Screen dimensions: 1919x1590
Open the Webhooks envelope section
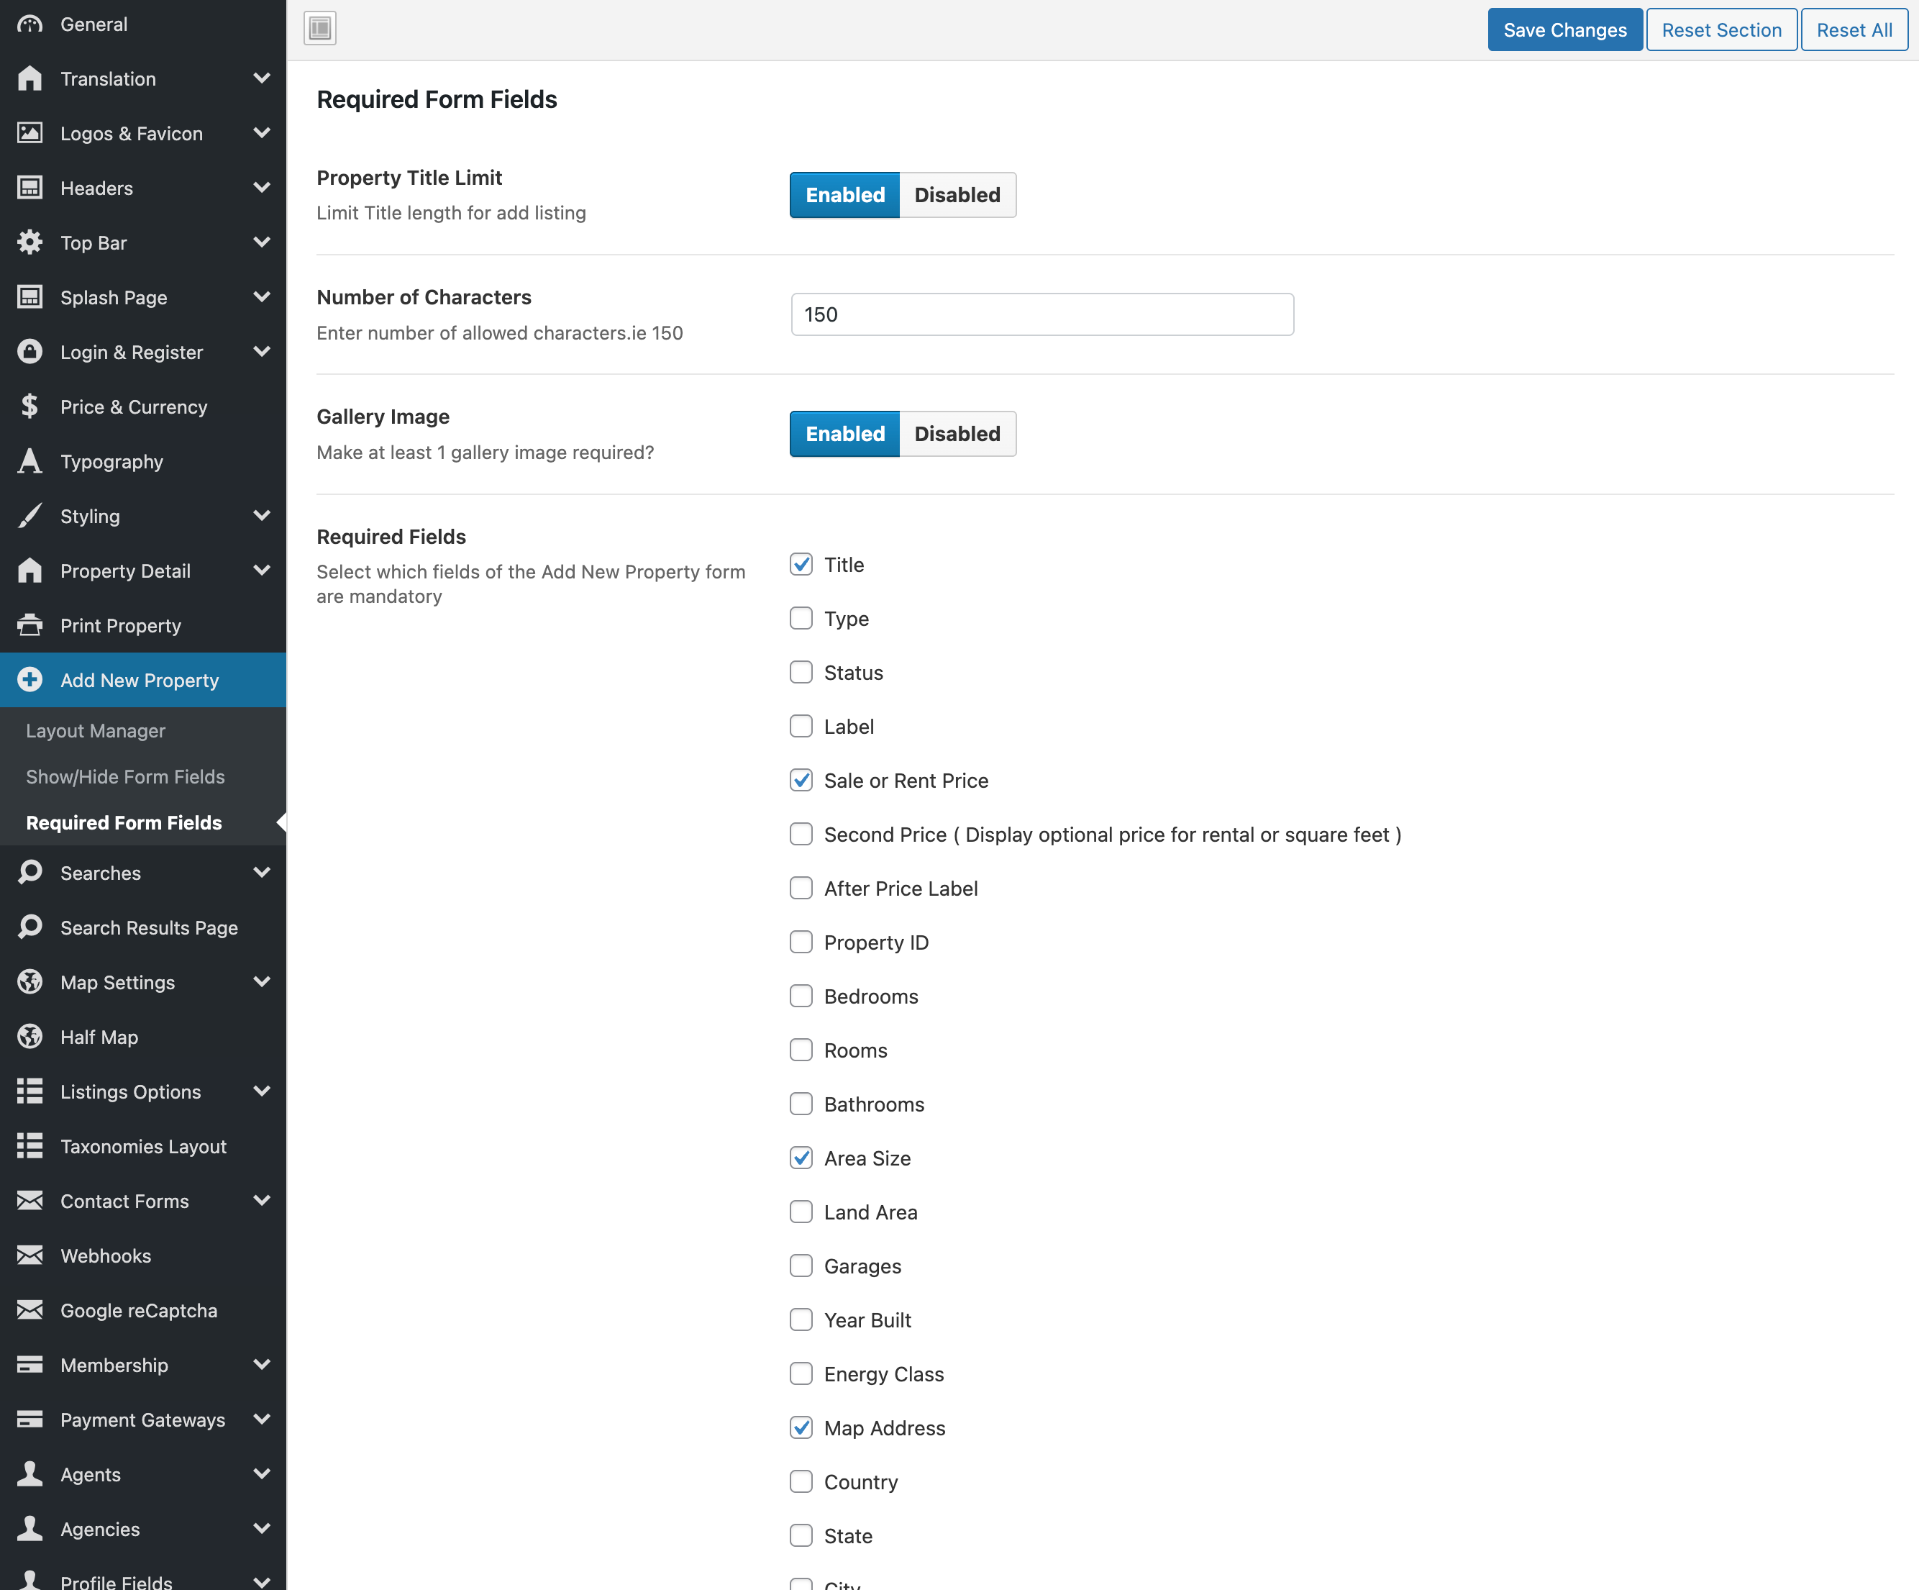(x=105, y=1255)
